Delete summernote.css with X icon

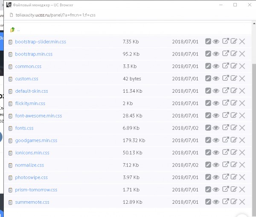click(242, 202)
